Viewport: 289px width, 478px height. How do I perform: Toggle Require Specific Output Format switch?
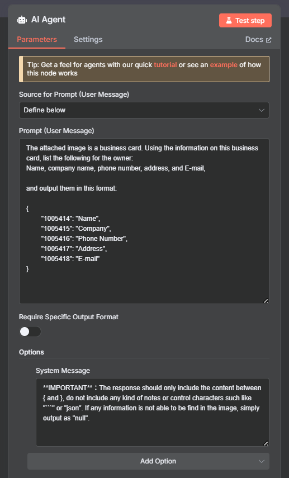pos(30,332)
